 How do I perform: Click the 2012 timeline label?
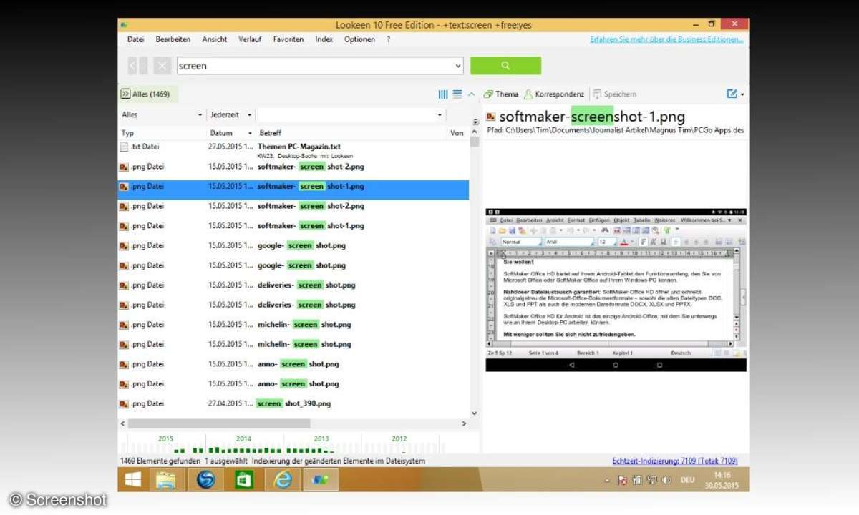pos(399,438)
